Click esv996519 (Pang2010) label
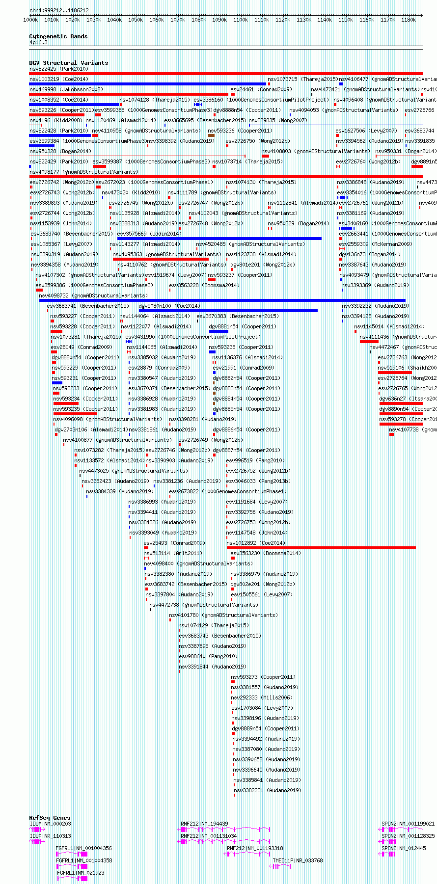Viewport: 437px width, 884px height. (x=255, y=461)
